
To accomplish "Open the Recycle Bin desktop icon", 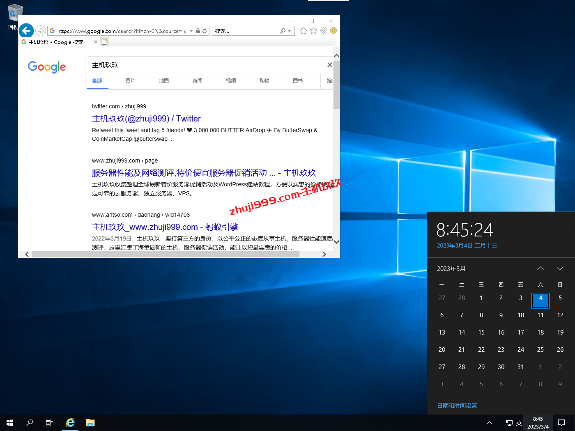I will 15,17.
